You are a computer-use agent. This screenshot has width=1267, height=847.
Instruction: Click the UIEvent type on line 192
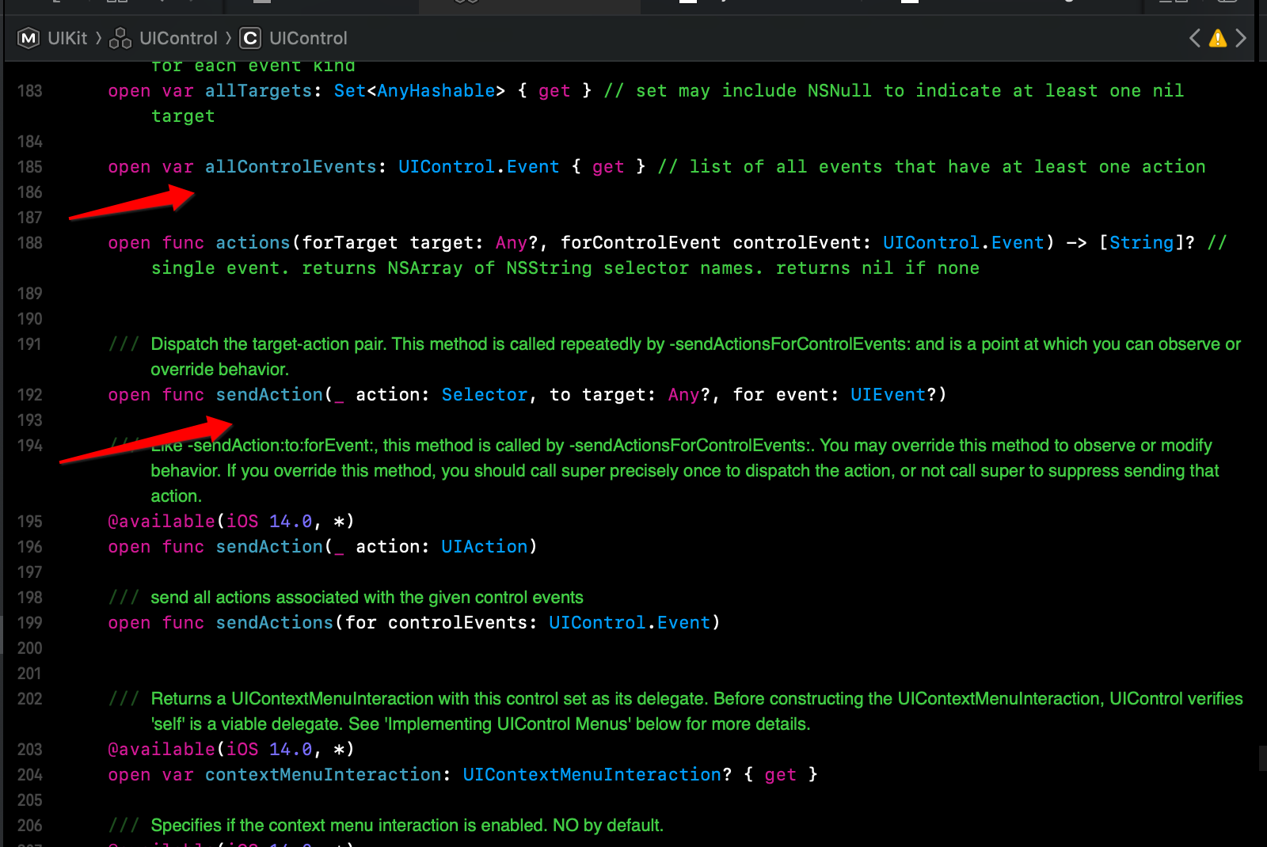click(x=888, y=395)
